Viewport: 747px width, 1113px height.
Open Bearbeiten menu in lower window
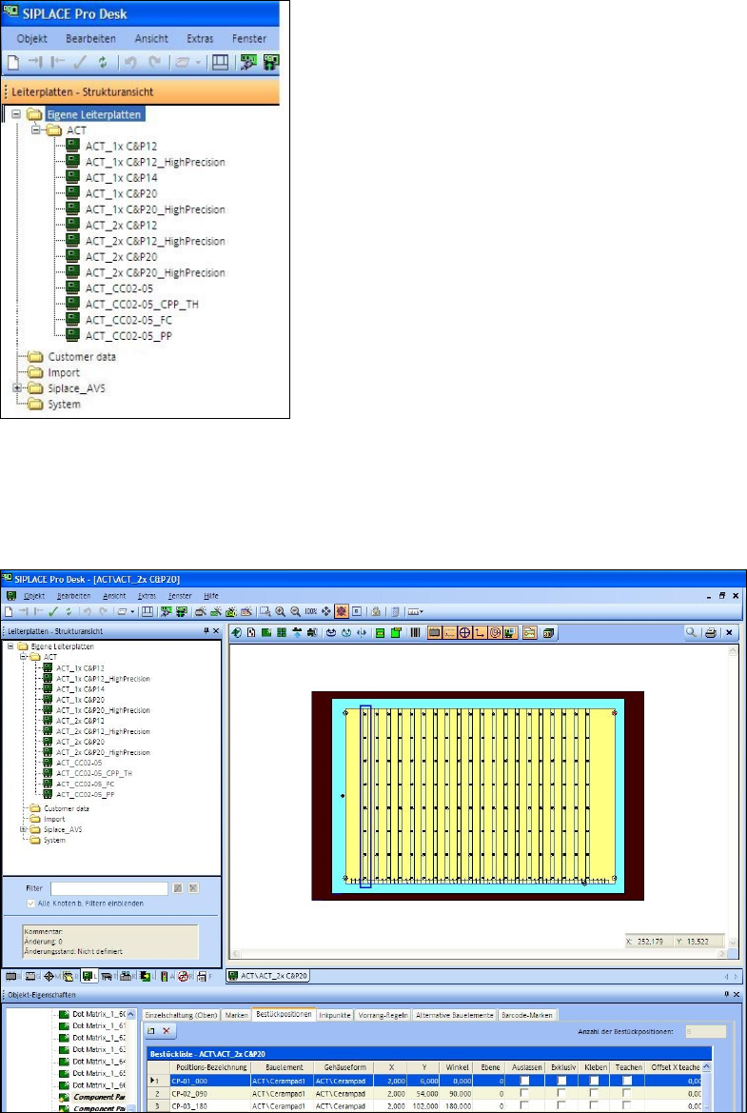[74, 596]
